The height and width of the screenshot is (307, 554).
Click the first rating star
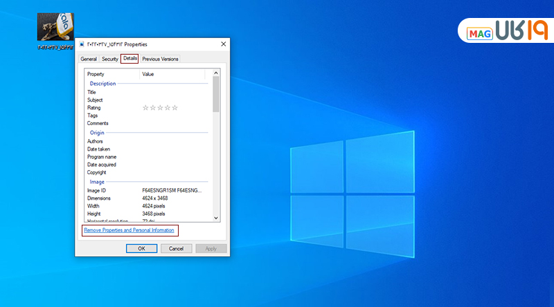click(x=145, y=108)
